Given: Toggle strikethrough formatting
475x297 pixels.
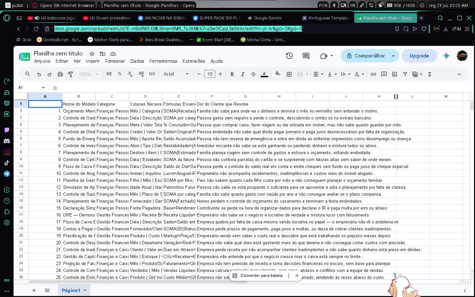Looking at the screenshot, I should (x=253, y=74).
